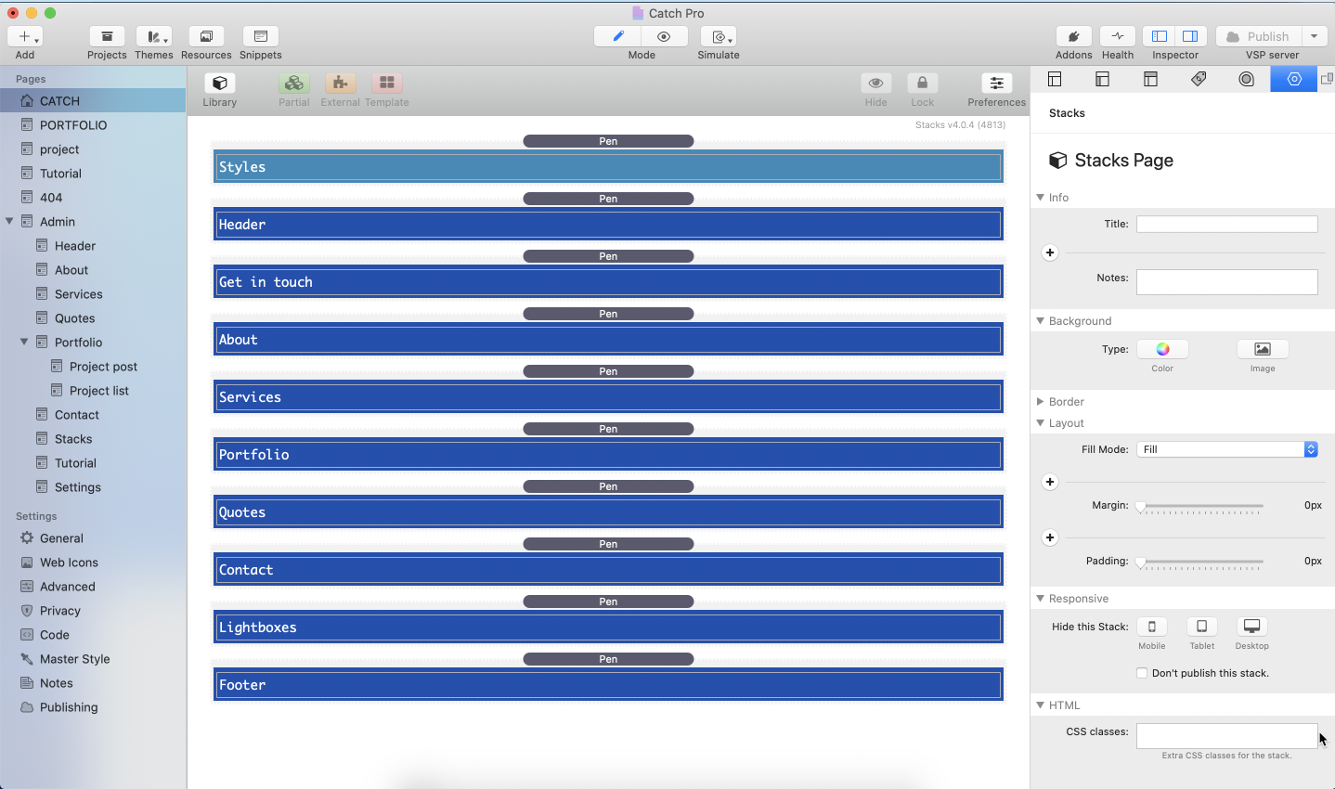Viewport: 1335px width, 789px height.
Task: Adjust the Margin slider
Action: [x=1141, y=507]
